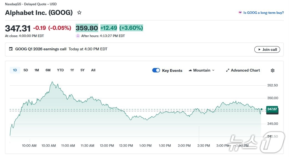
Task: Click the after-hours moon icon
Action: (x=78, y=36)
